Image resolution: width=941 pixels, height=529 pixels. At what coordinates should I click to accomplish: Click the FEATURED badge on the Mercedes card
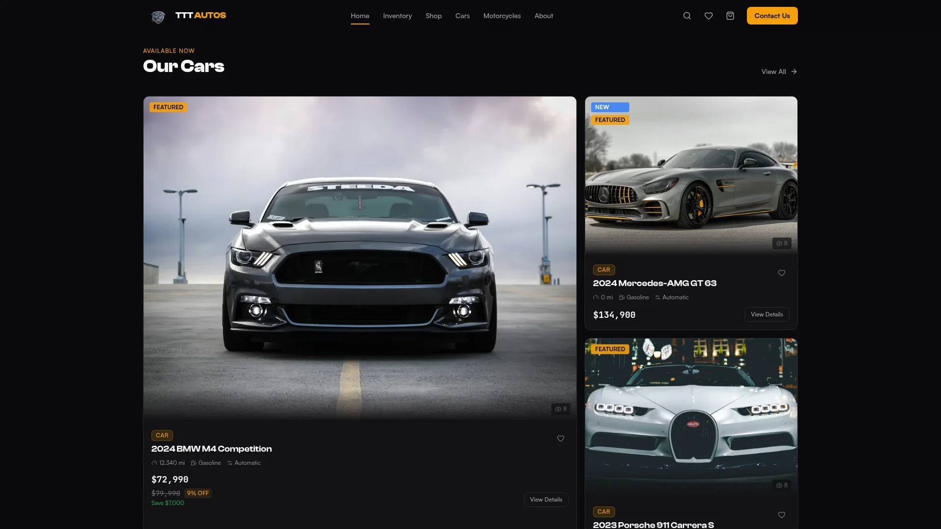click(610, 120)
